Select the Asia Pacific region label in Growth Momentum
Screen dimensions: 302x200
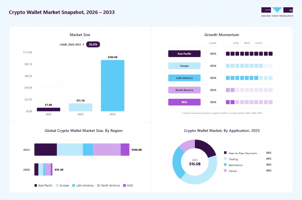[x=184, y=54]
